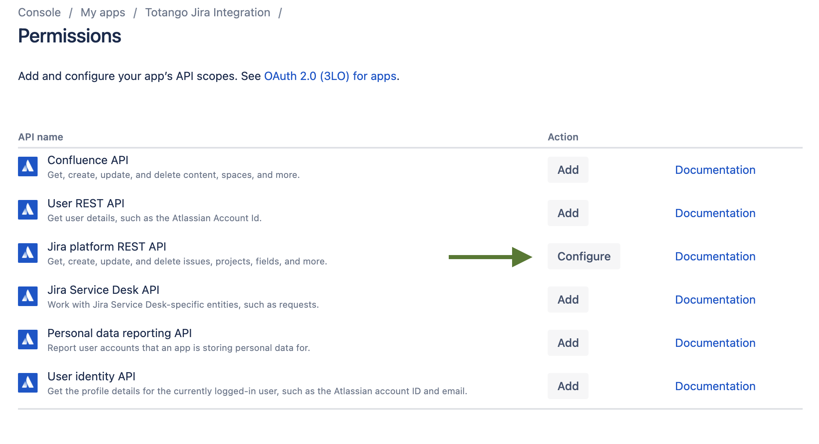Click the User REST API name text
Image resolution: width=819 pixels, height=444 pixels.
[x=86, y=203]
